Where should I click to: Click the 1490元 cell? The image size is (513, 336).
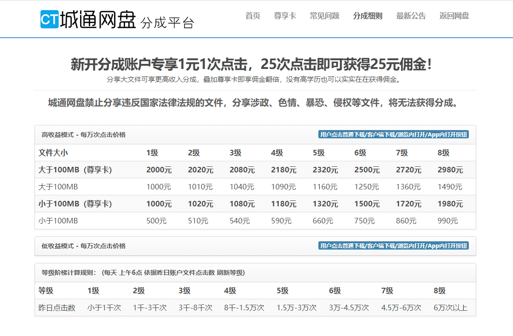point(450,187)
